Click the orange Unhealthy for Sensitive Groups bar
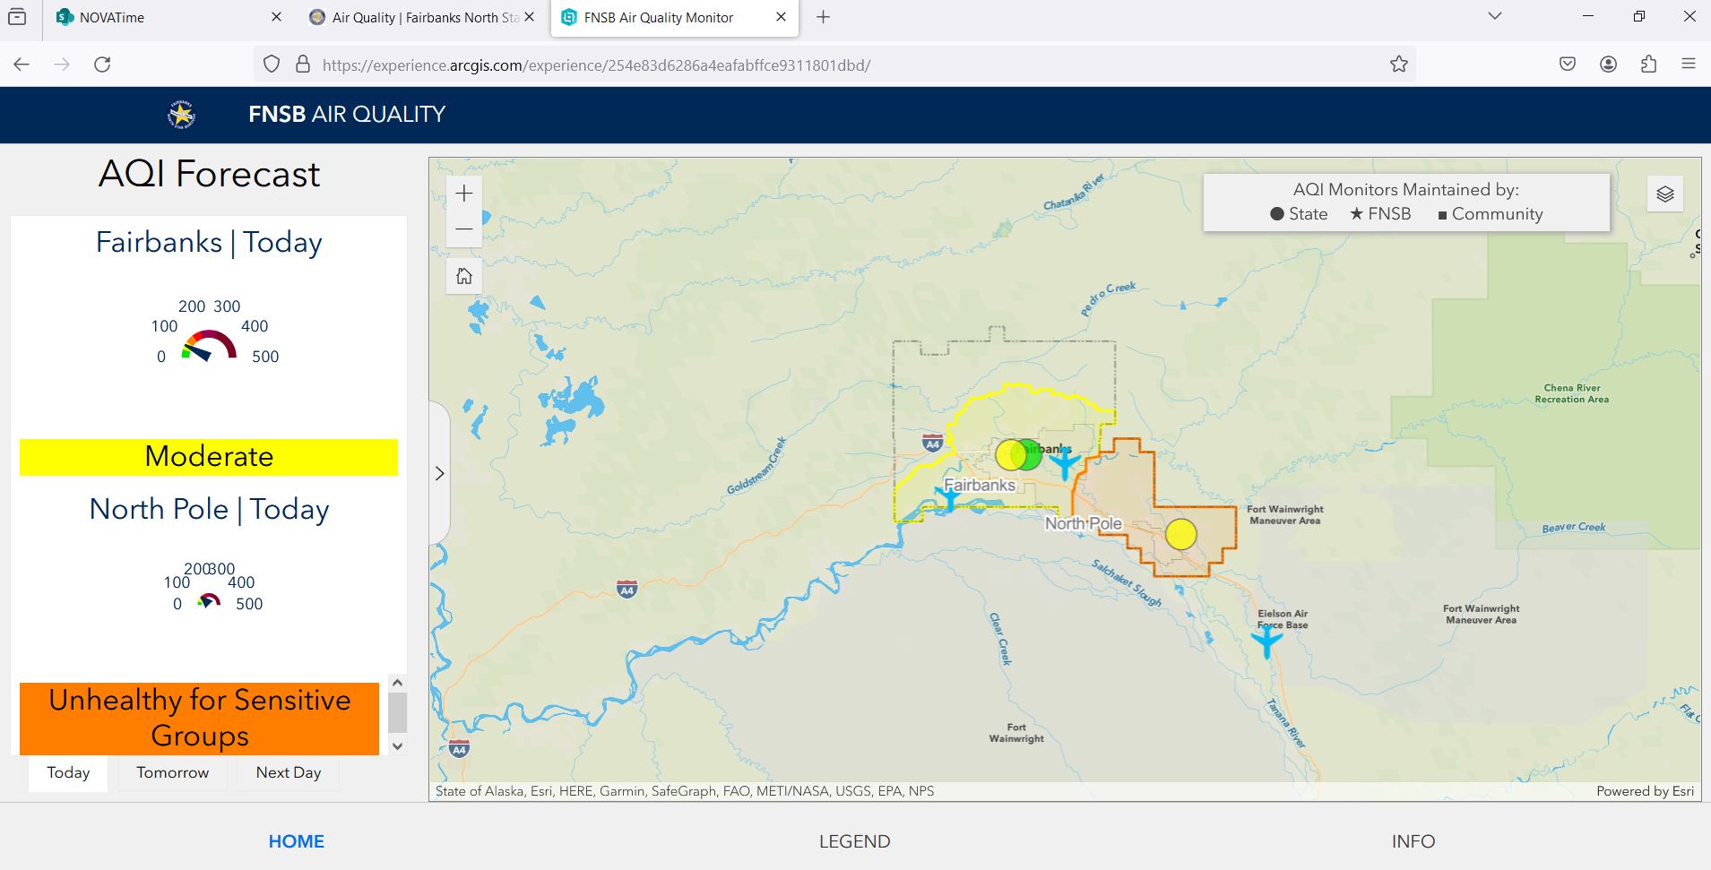Viewport: 1711px width, 870px height. 199,719
